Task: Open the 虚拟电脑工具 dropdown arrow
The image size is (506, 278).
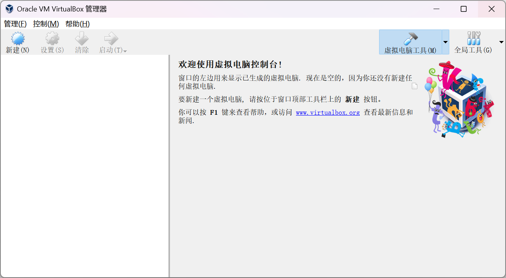Action: 445,42
